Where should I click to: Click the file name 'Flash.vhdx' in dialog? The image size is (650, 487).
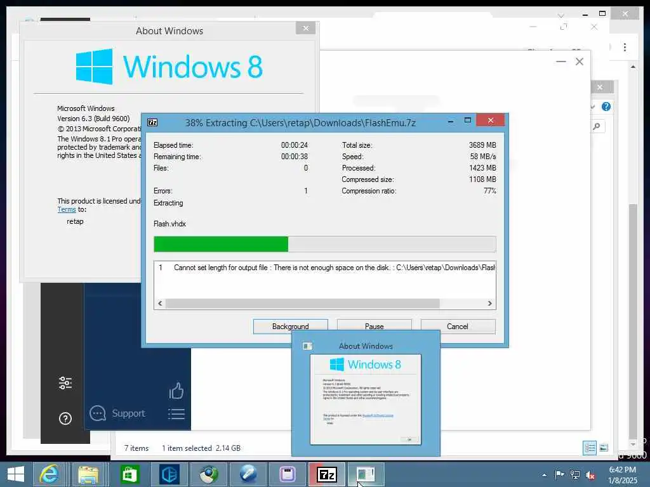point(169,224)
